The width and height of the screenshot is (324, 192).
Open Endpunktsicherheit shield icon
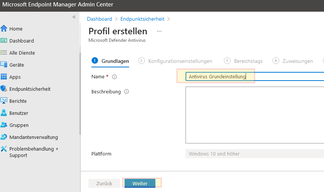coord(4,89)
